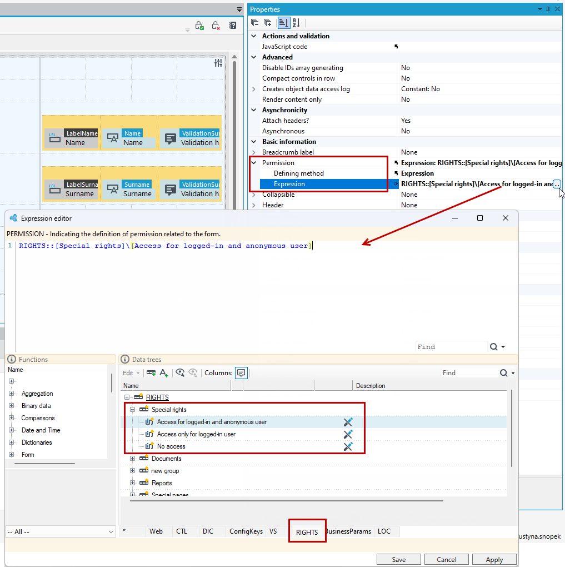Image resolution: width=565 pixels, height=567 pixels.
Task: Click the Apply button
Action: [494, 559]
